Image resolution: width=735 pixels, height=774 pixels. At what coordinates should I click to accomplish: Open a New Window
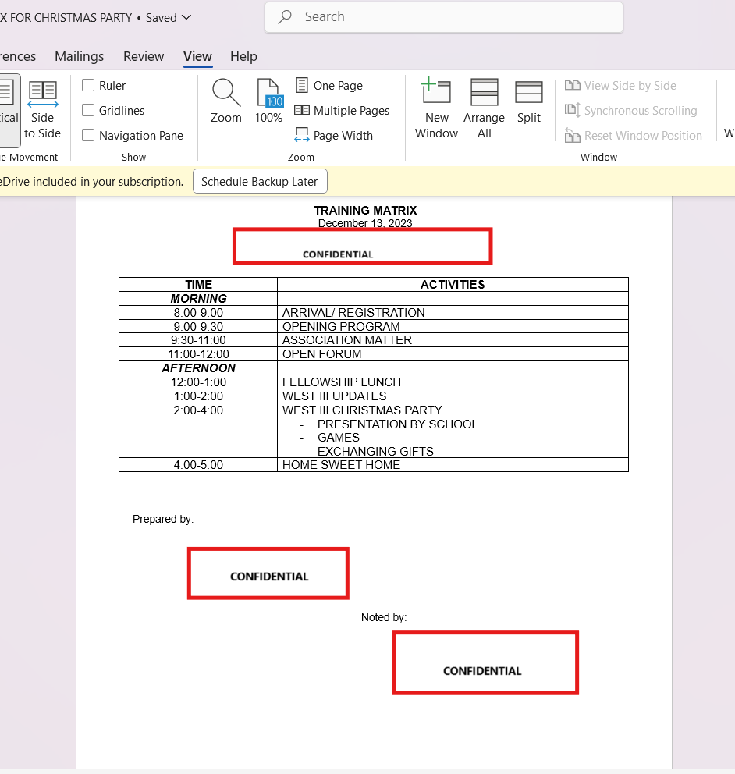point(436,108)
